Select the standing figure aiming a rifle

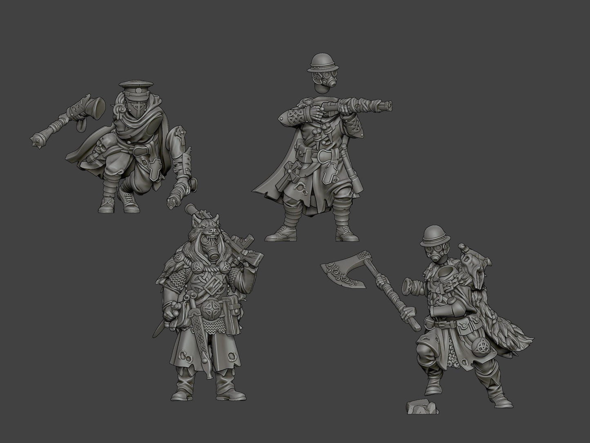pyautogui.click(x=323, y=147)
